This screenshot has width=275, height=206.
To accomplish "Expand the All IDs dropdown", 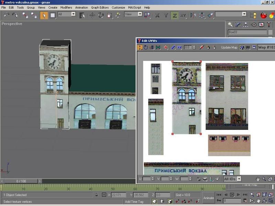I will [239, 179].
